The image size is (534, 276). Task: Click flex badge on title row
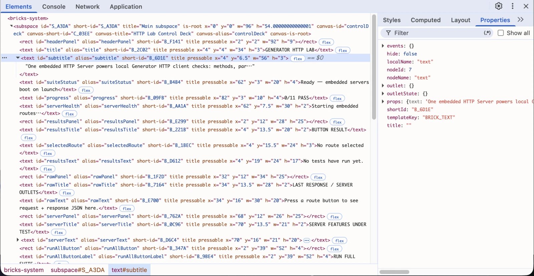pos(343,50)
